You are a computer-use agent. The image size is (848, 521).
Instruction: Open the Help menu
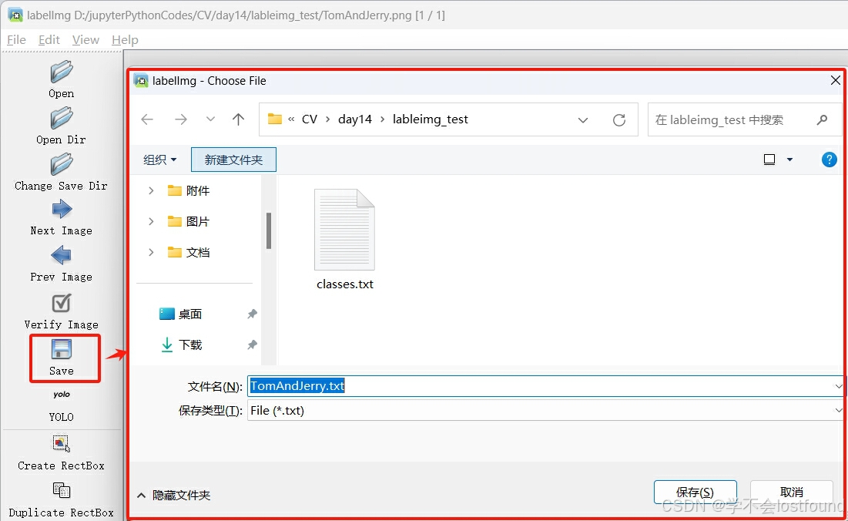[125, 40]
